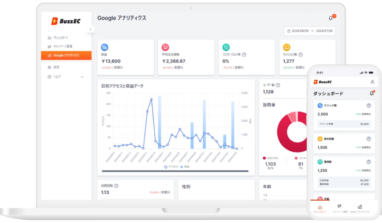Expand the ヘルプ menu chevron in the sidebar
The width and height of the screenshot is (382, 223).
pos(82,77)
